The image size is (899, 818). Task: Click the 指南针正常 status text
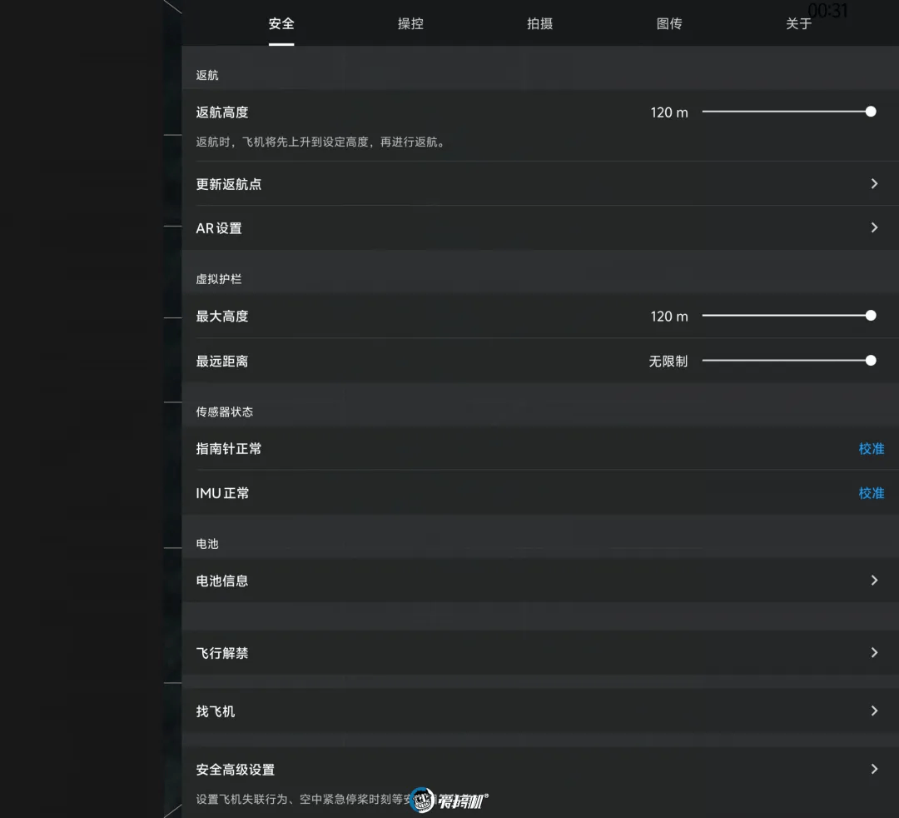pos(229,449)
